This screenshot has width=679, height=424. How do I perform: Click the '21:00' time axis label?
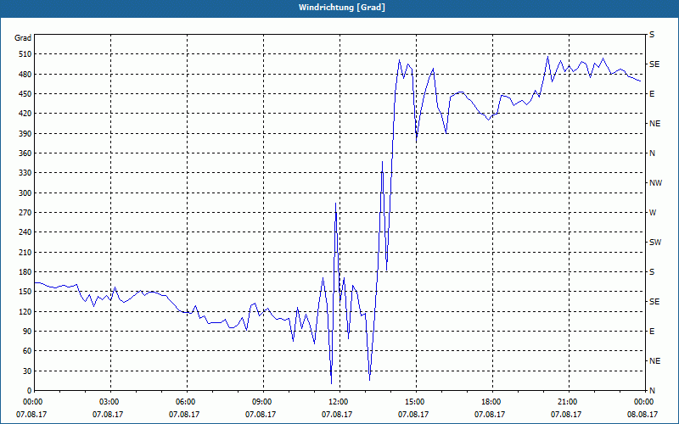tap(569, 402)
